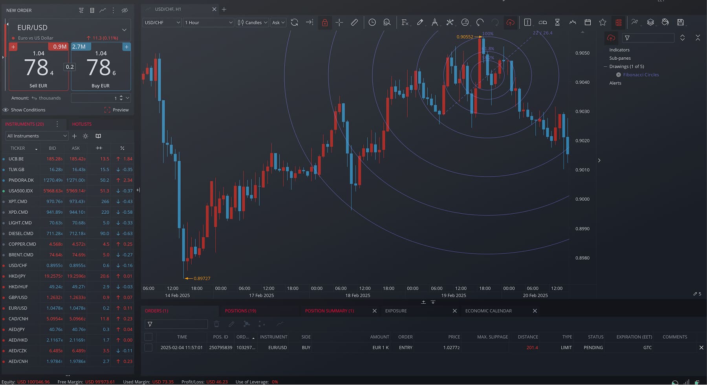Viewport: 707px width, 385px height.
Task: Open the Hotlists tab
Action: [x=82, y=124]
